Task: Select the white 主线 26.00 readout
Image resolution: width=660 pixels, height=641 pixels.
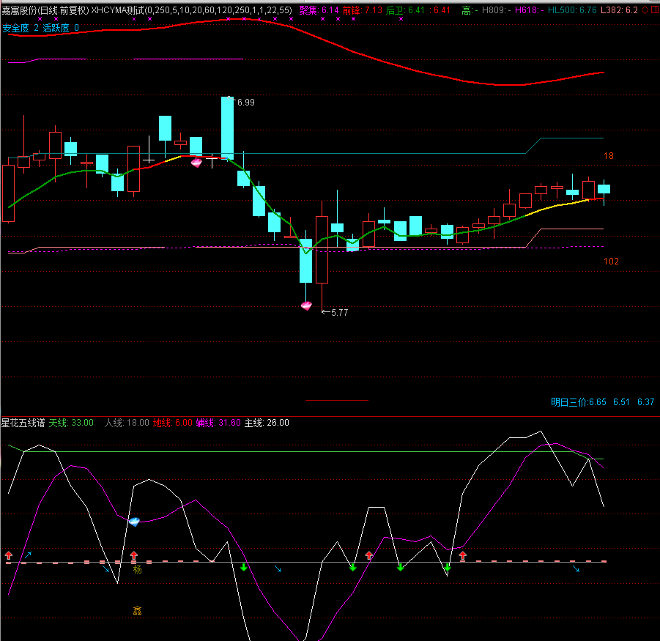Action: point(267,423)
